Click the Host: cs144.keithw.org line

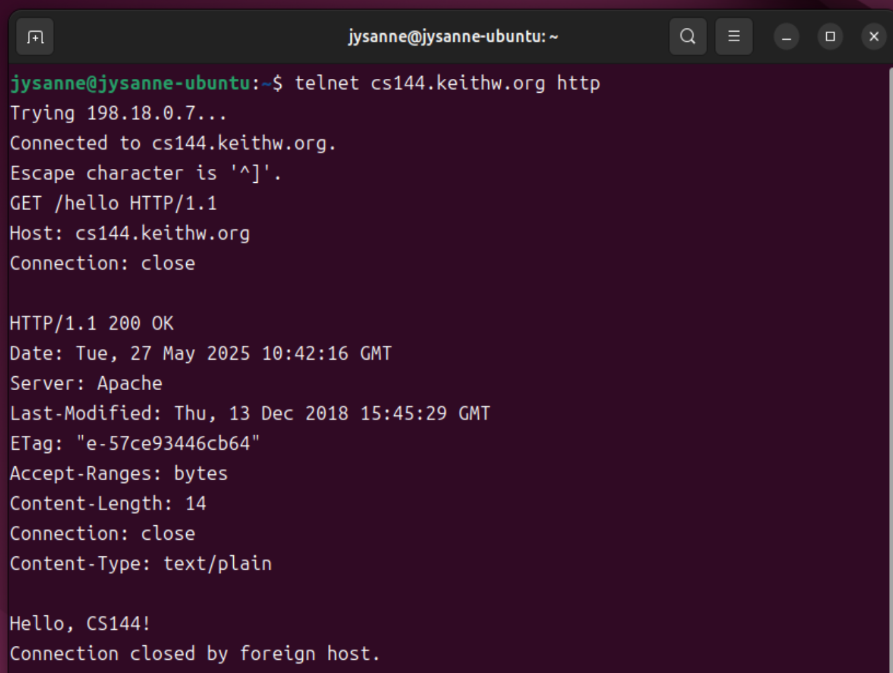point(130,233)
